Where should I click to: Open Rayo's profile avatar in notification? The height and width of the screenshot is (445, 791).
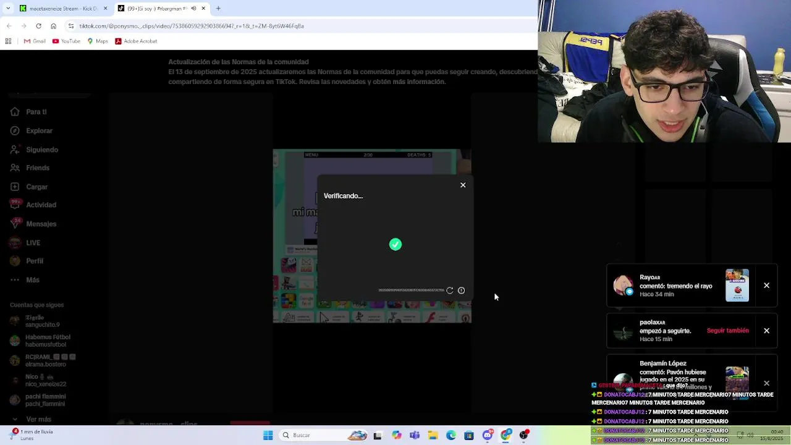623,286
